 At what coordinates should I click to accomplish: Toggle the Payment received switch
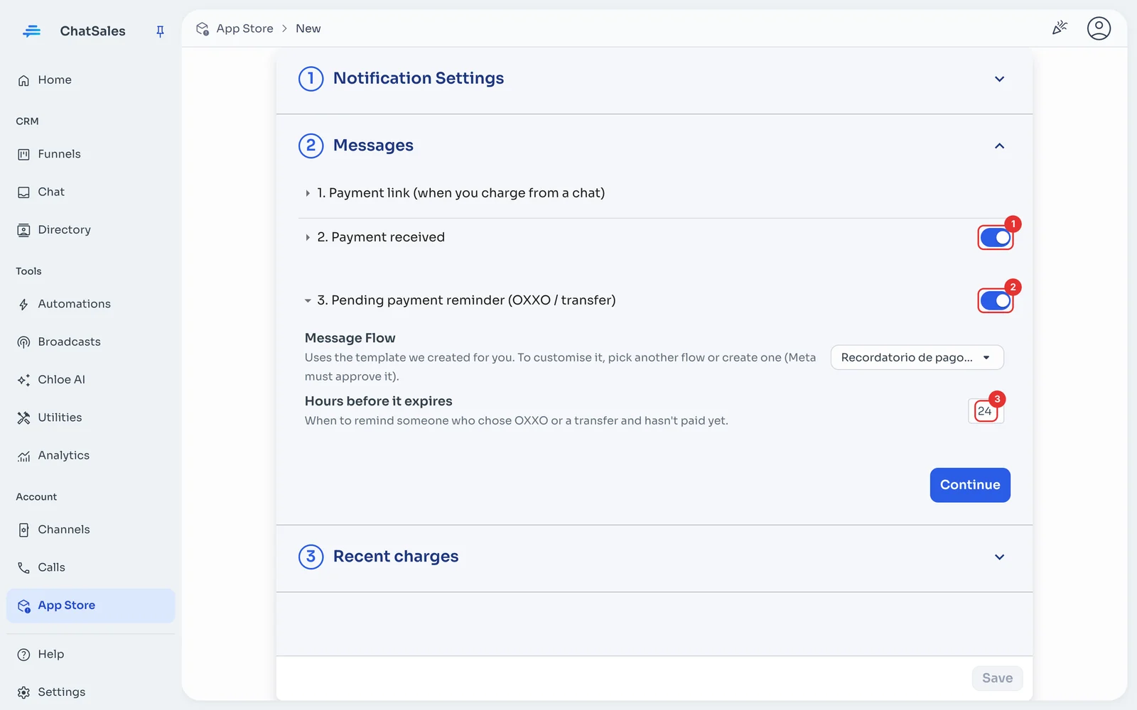(x=996, y=238)
